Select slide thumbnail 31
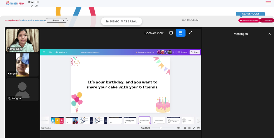Image resolution: width=274 pixels, height=138 pixels. [173, 120]
